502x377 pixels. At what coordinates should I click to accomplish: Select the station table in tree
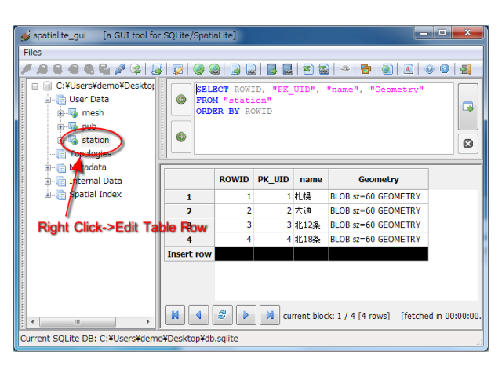tap(96, 140)
